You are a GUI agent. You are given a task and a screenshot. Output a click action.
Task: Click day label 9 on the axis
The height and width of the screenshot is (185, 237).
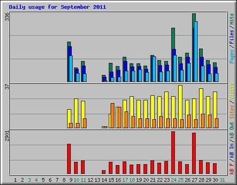71,180
